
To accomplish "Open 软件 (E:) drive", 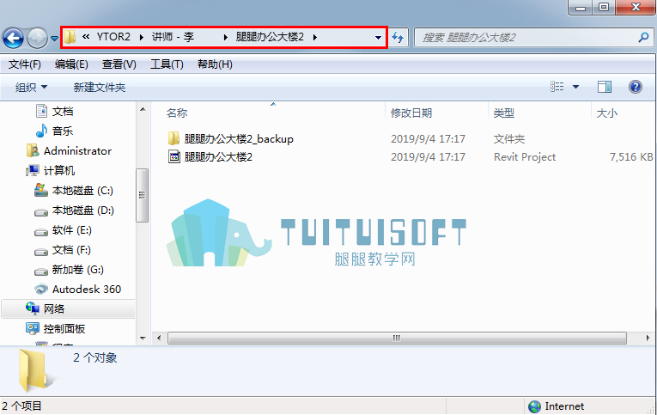I will tap(71, 229).
